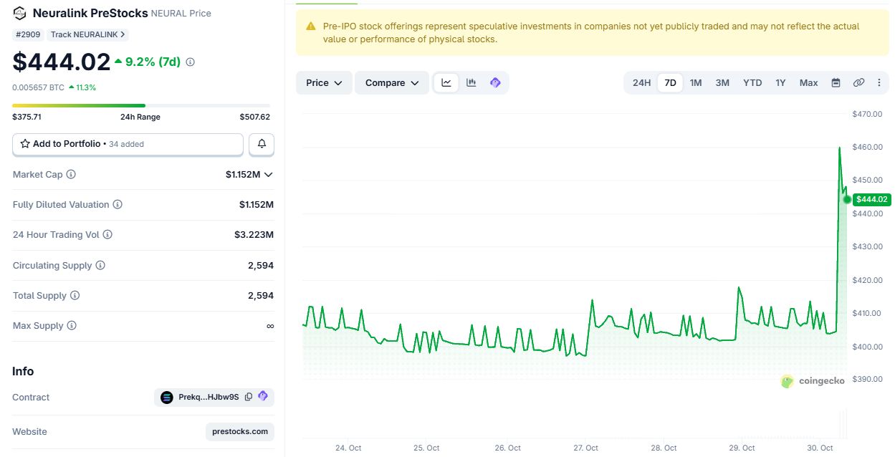Click the Prekq...HJbw9S contract address
This screenshot has width=895, height=457.
click(x=209, y=398)
